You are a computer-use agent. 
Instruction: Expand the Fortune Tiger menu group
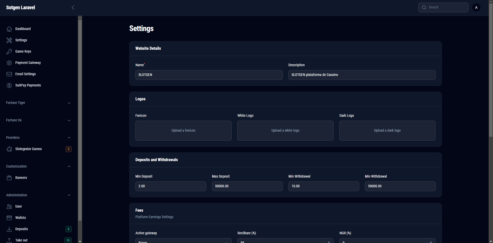pos(69,103)
